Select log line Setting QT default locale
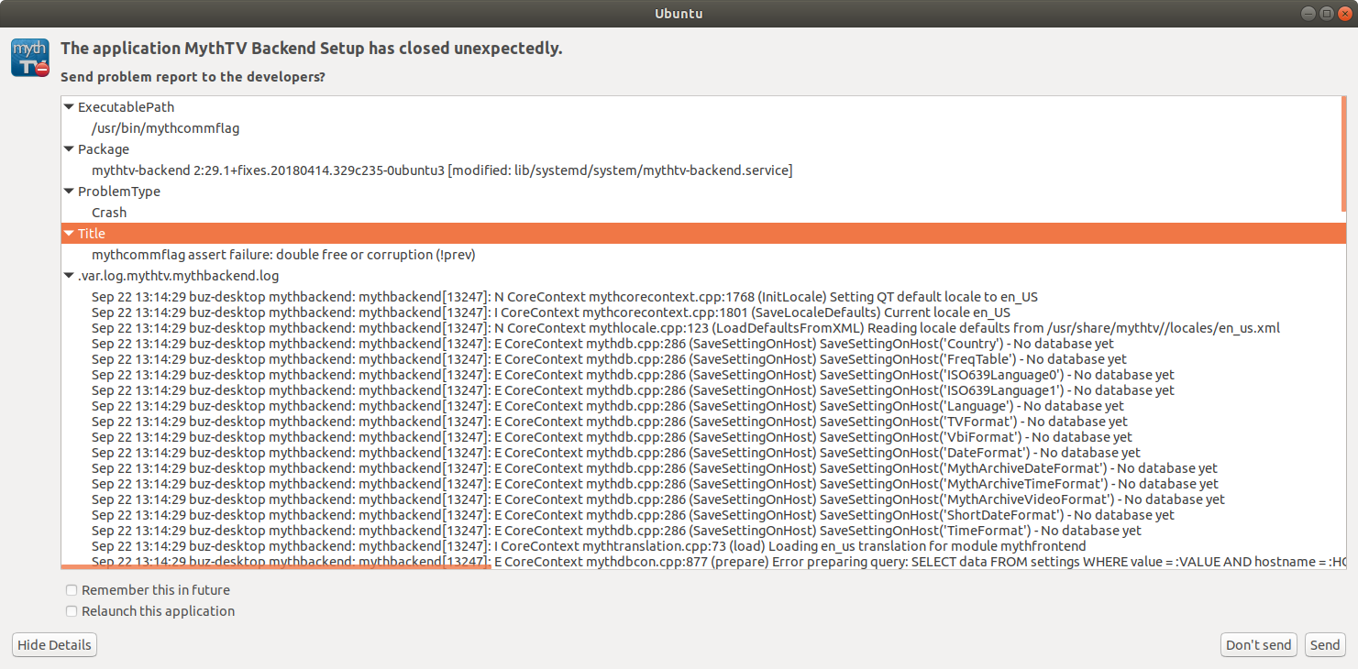This screenshot has height=669, width=1358. 565,297
